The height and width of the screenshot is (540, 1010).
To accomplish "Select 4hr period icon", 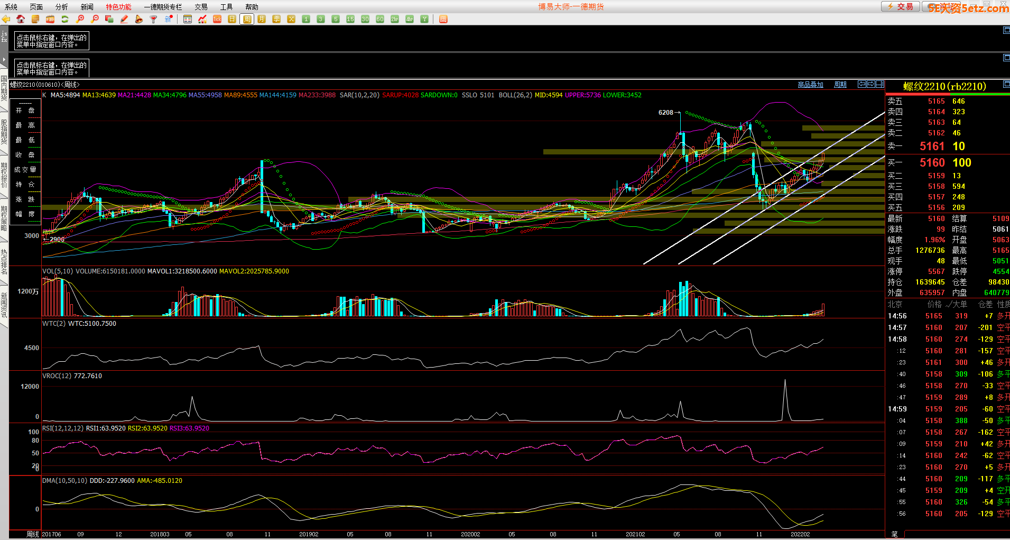I will click(410, 19).
